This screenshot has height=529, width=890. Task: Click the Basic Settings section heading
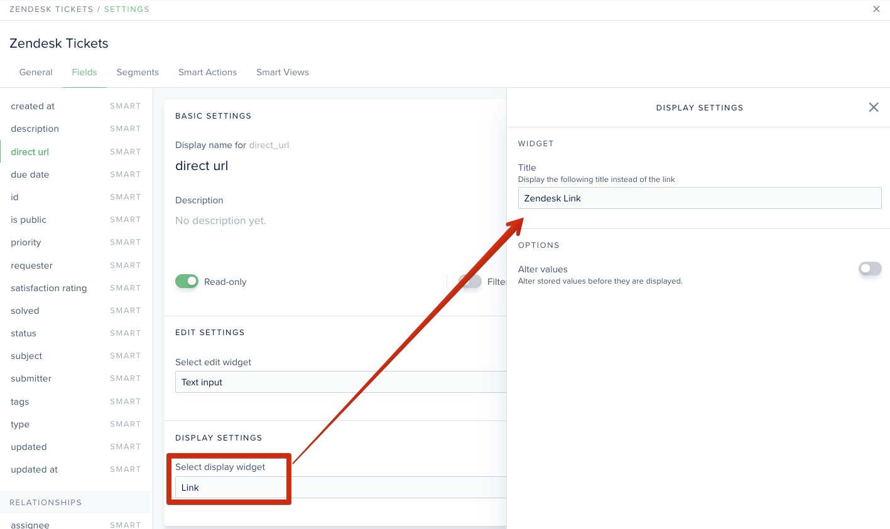click(213, 116)
